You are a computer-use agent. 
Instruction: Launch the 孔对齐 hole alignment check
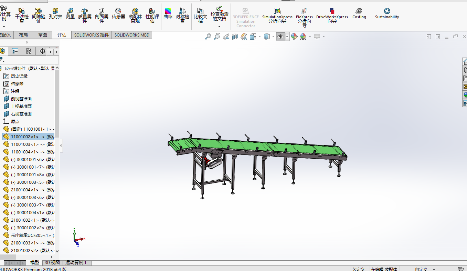pos(55,14)
